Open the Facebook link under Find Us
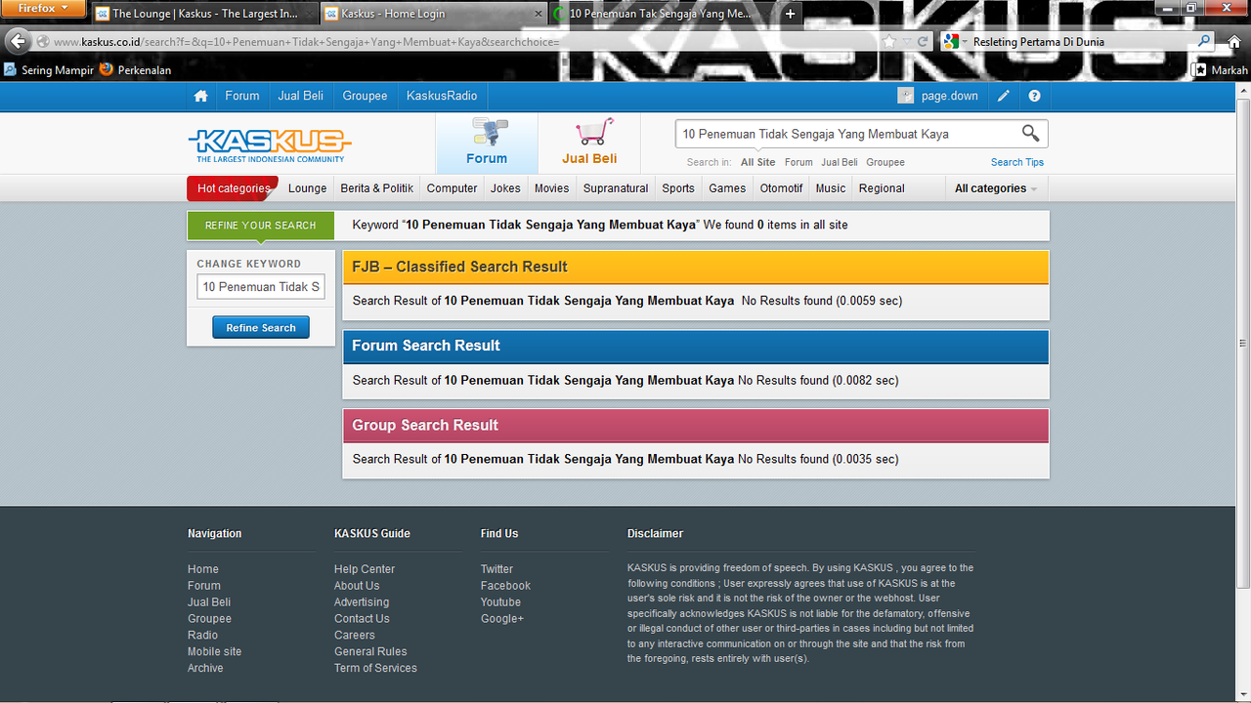Image resolution: width=1251 pixels, height=703 pixels. coord(505,586)
